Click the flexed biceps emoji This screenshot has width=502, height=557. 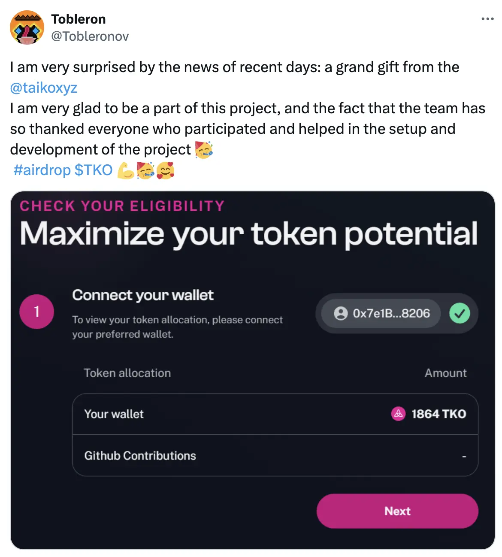coord(125,170)
